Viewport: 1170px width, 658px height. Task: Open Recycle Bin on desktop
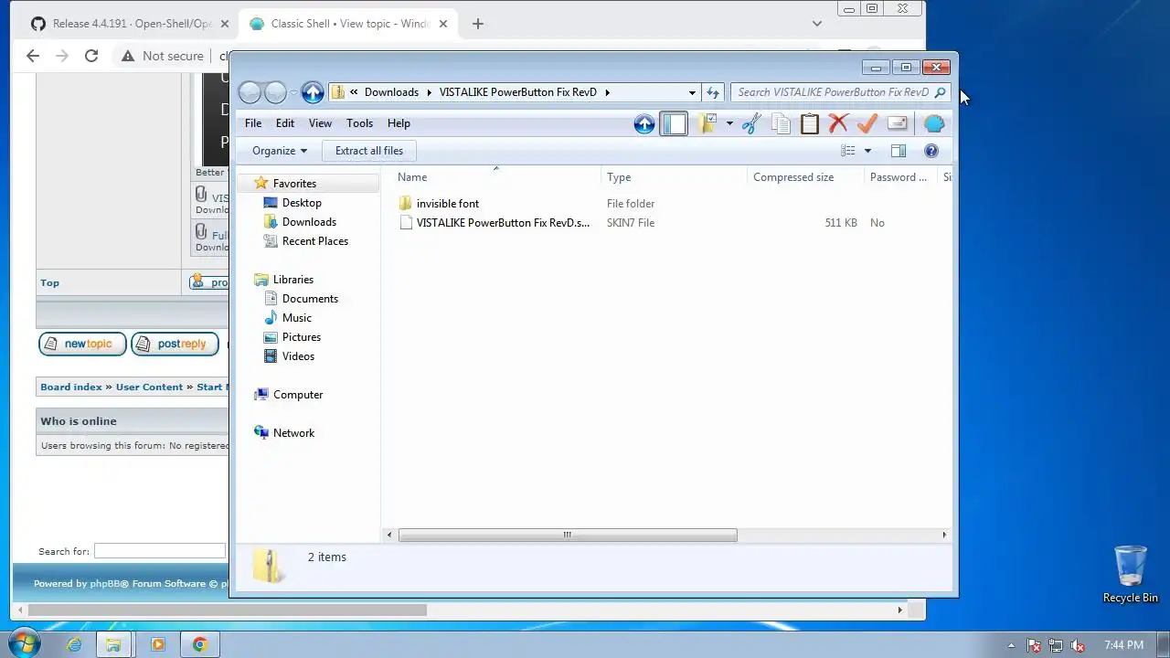coord(1131,575)
